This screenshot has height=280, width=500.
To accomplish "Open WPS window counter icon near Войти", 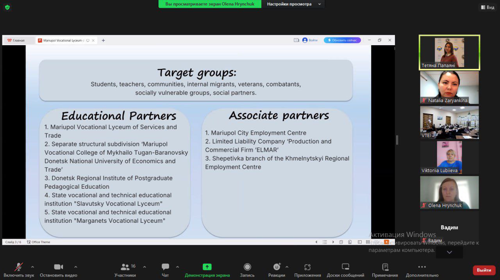I will pos(296,40).
